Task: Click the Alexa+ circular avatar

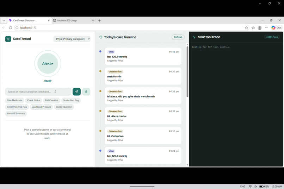Action: (x=48, y=63)
